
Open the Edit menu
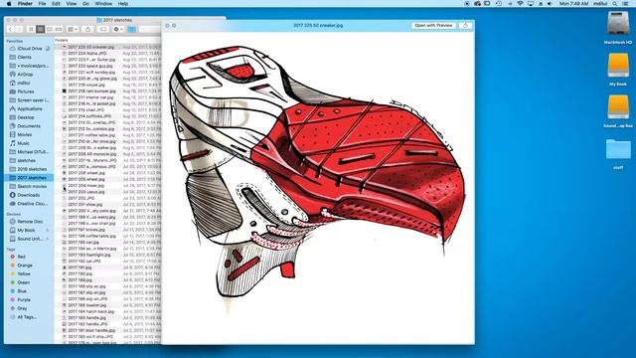tap(56, 4)
